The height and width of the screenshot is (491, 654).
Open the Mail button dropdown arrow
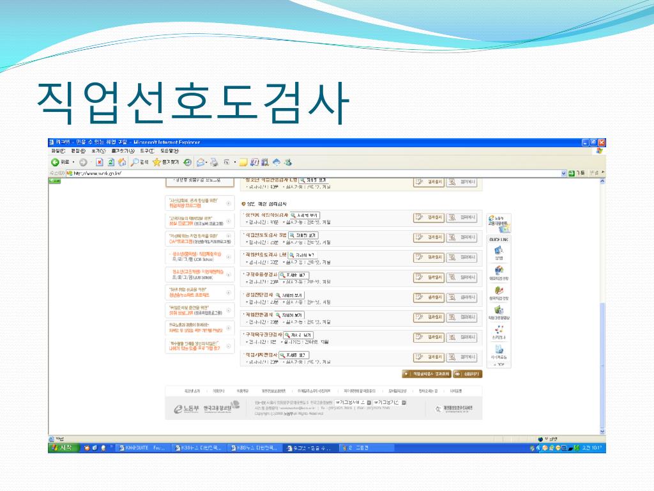point(207,162)
